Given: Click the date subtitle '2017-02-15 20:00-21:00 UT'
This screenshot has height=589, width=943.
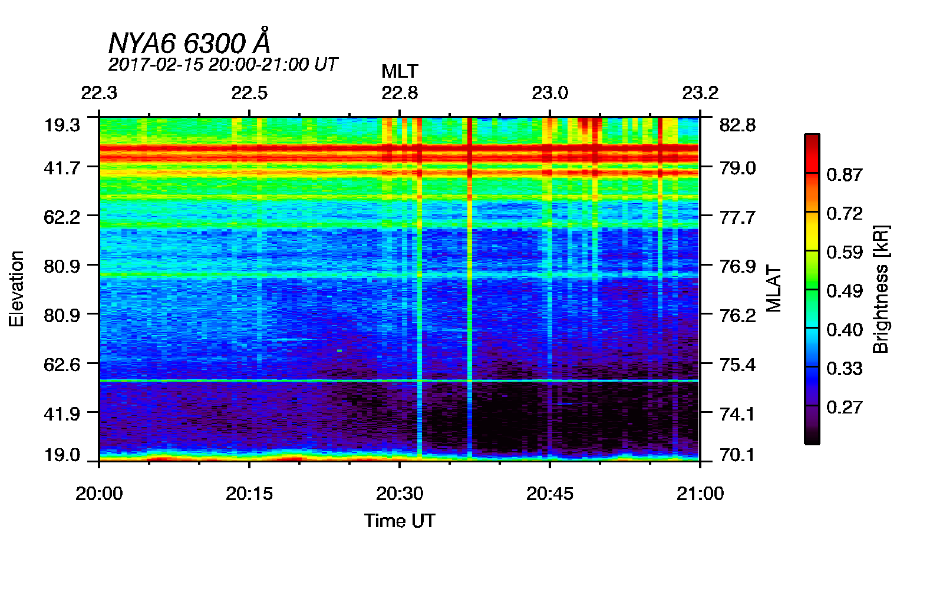Looking at the screenshot, I should pyautogui.click(x=223, y=64).
